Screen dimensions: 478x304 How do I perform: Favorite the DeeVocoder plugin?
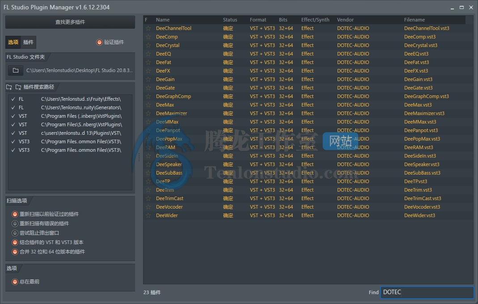148,207
